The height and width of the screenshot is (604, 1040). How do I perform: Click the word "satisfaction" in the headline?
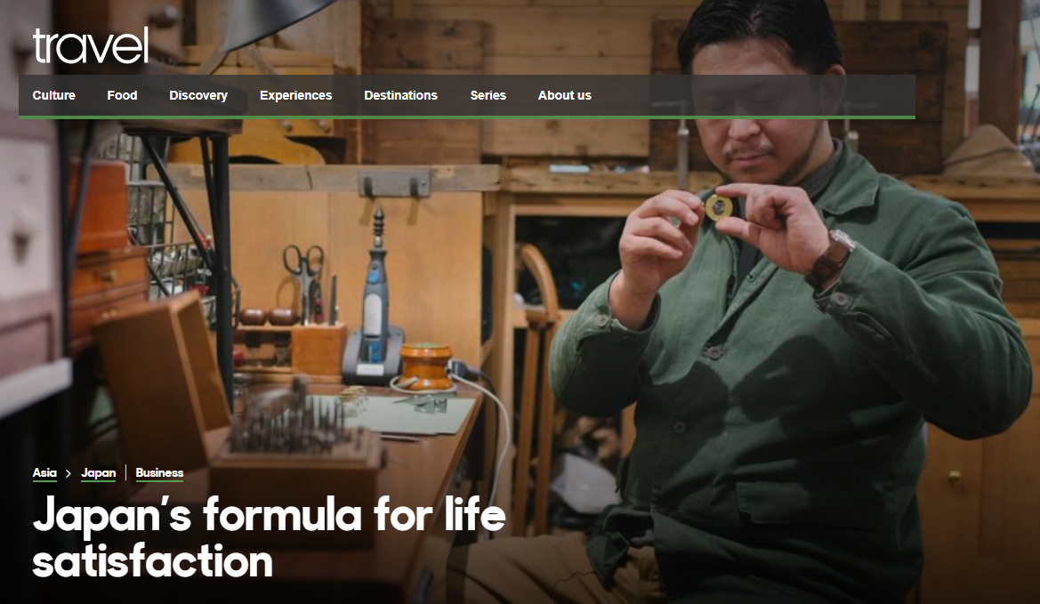[152, 561]
